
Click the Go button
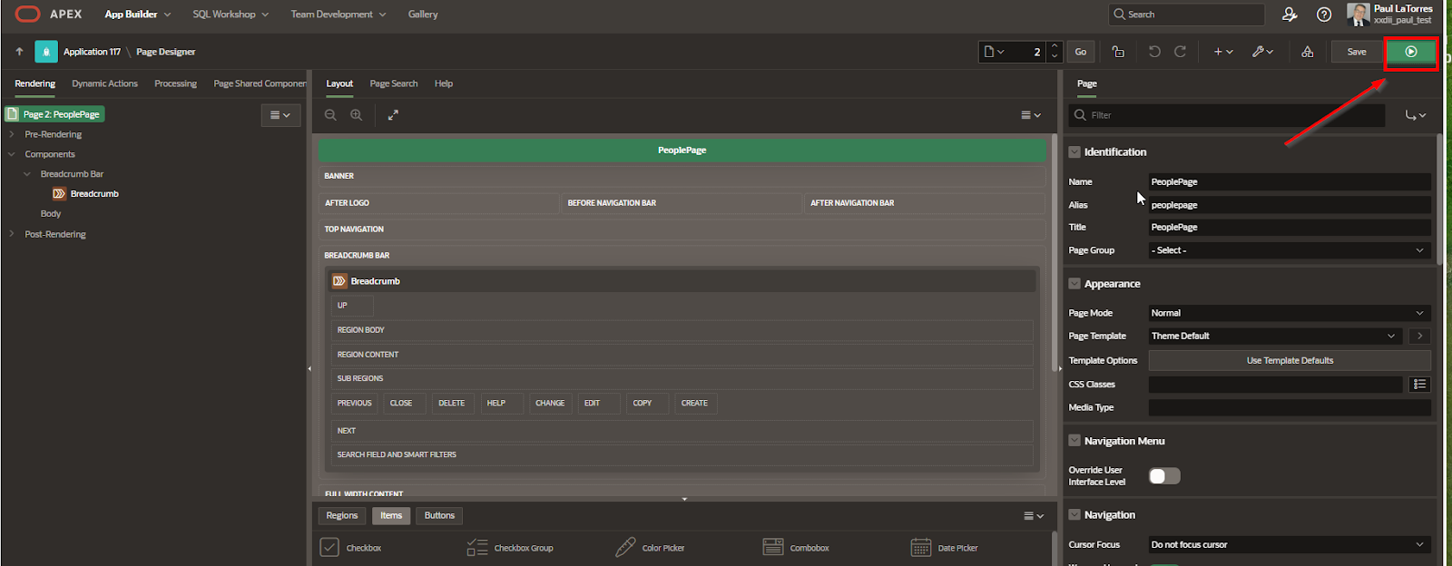coord(1080,52)
